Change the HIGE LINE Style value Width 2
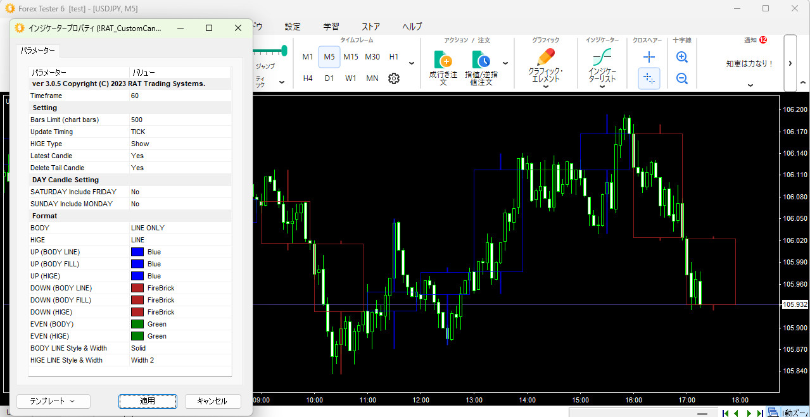Image resolution: width=810 pixels, height=417 pixels. point(180,360)
